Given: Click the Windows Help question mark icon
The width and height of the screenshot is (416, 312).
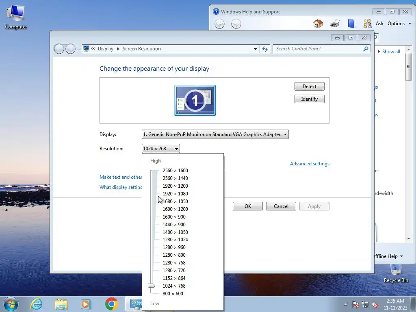Looking at the screenshot, I should pos(216,11).
